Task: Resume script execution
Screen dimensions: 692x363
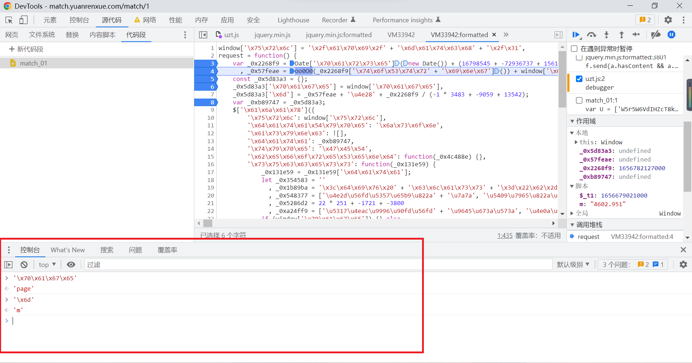Action: tap(576, 35)
